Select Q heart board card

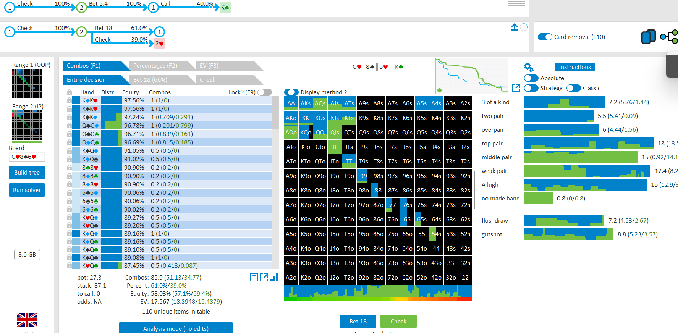(x=357, y=67)
